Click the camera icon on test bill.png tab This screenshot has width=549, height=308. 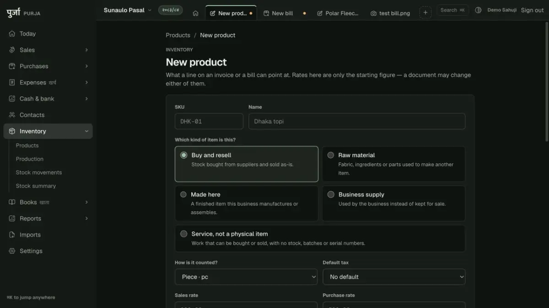[373, 14]
